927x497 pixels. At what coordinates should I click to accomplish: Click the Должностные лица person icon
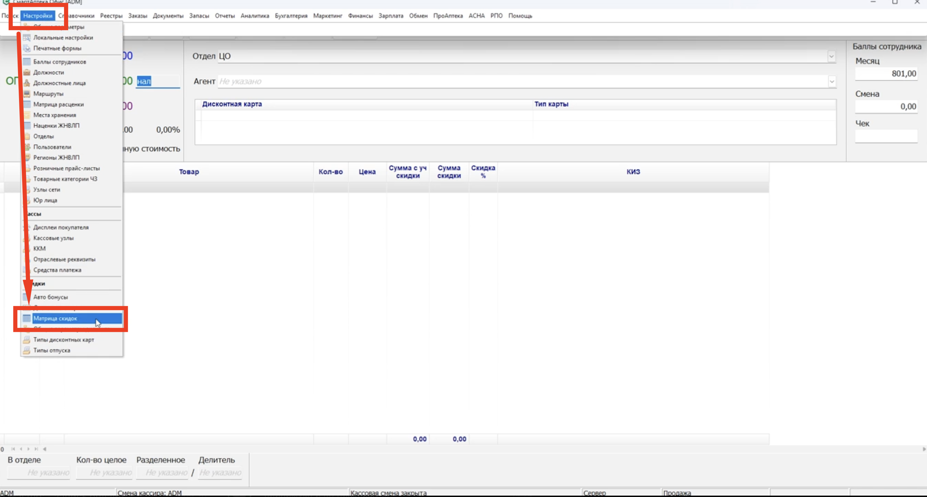click(x=27, y=83)
